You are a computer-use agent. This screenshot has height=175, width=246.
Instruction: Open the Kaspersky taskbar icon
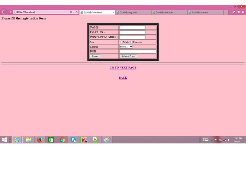[84, 140]
